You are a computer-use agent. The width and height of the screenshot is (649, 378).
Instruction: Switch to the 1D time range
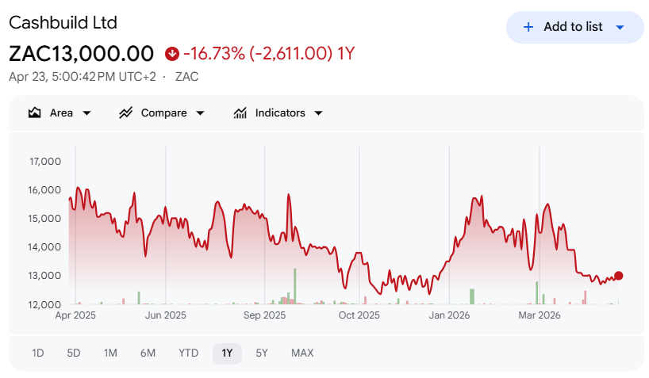pyautogui.click(x=38, y=353)
